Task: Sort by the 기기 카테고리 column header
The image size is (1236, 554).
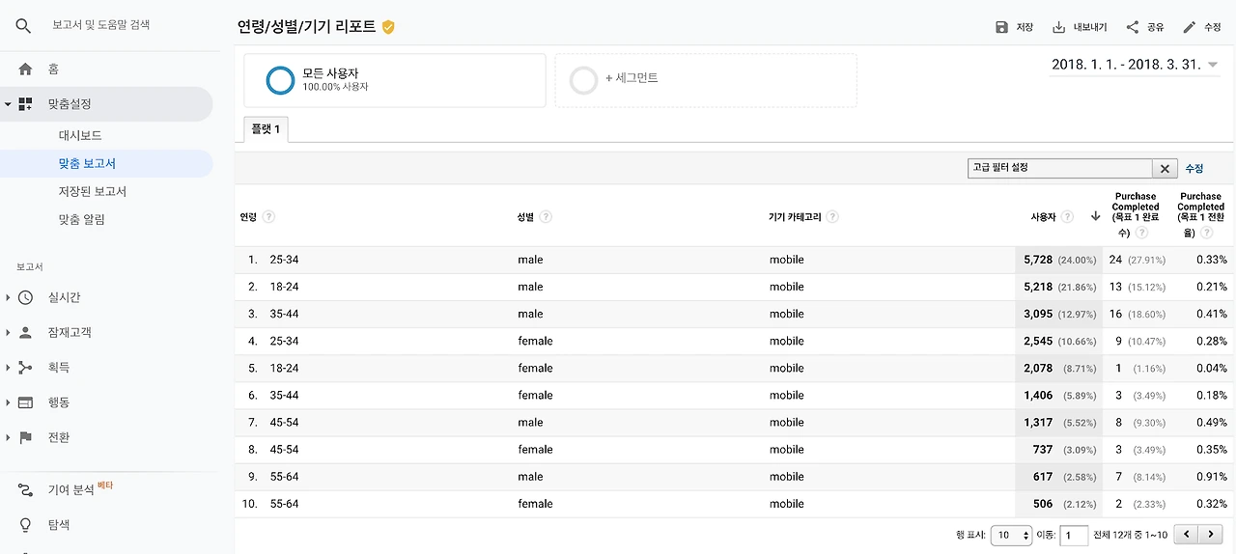Action: [x=795, y=216]
